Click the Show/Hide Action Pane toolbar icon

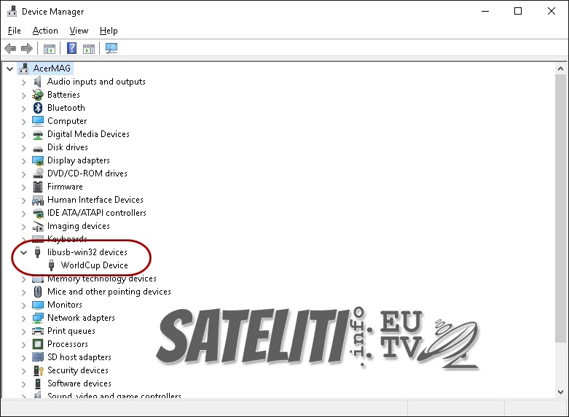pos(89,48)
